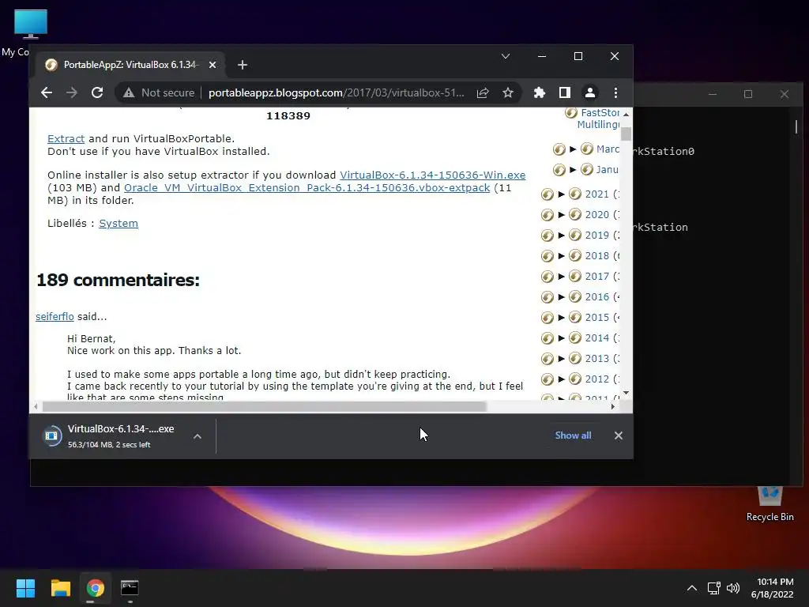Open a new tab with the plus button
809x607 pixels.
tap(243, 65)
